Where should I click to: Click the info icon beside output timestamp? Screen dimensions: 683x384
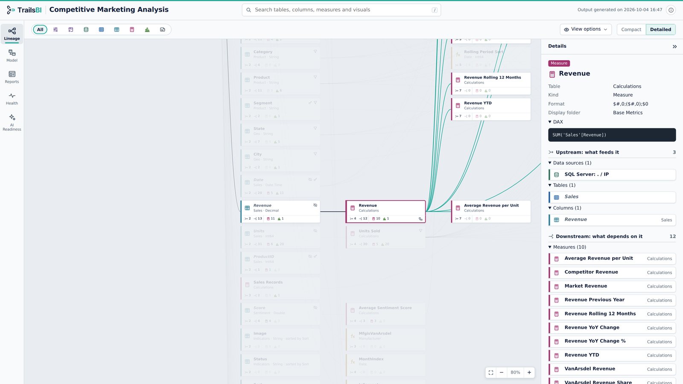[671, 10]
